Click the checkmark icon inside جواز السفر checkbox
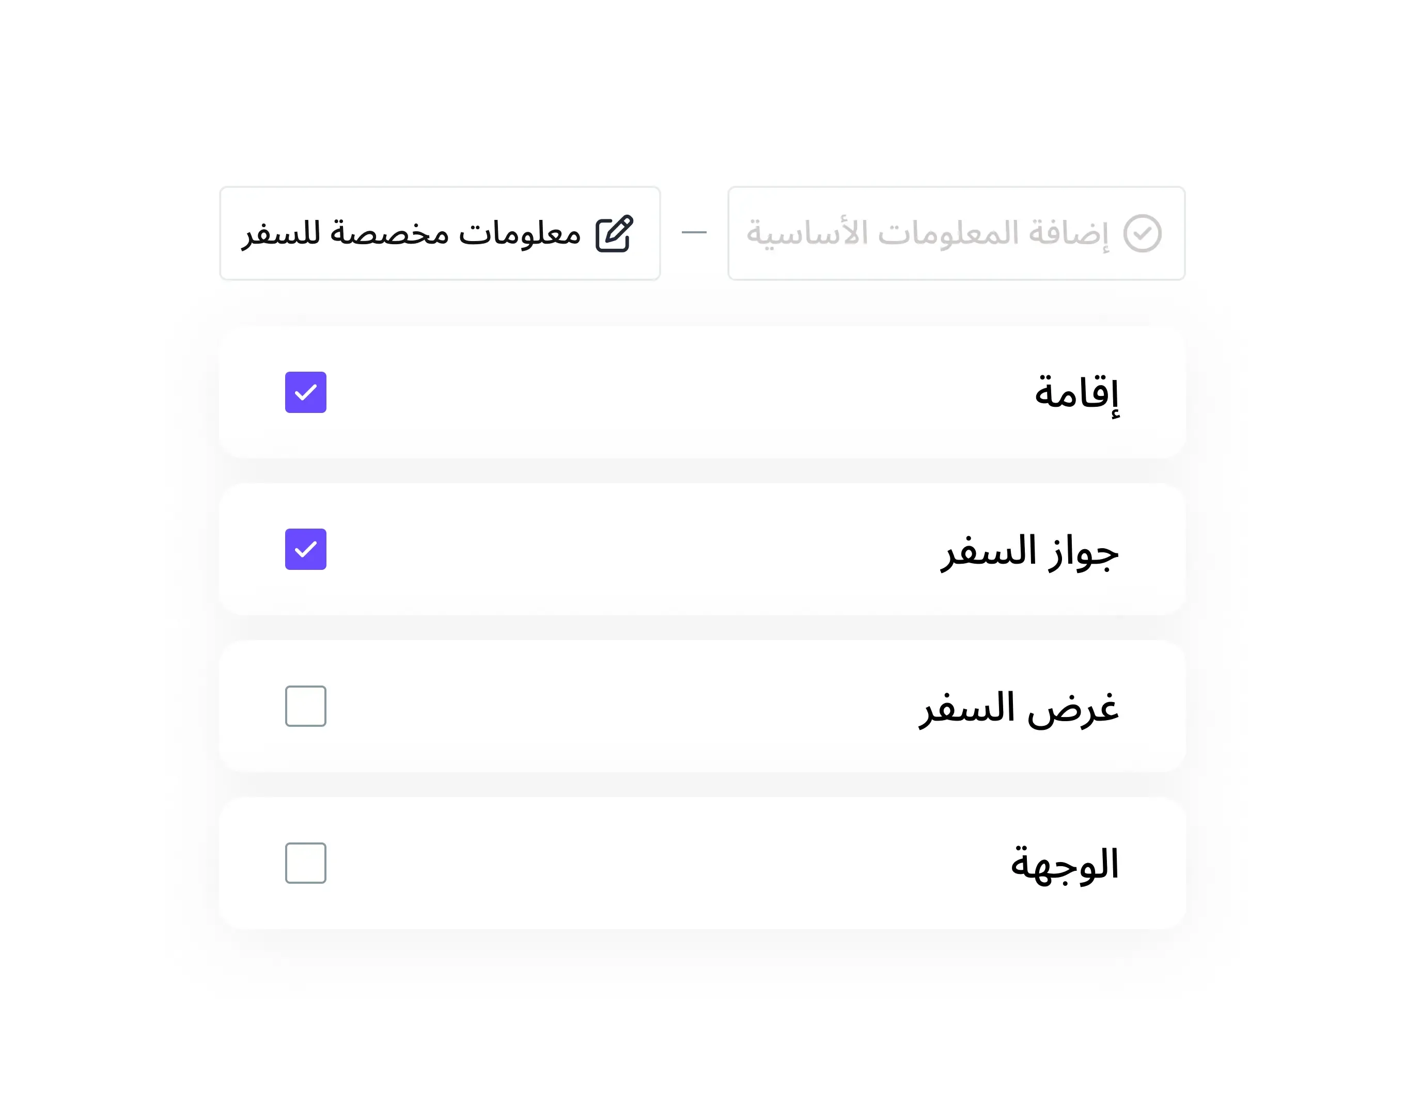 point(305,550)
